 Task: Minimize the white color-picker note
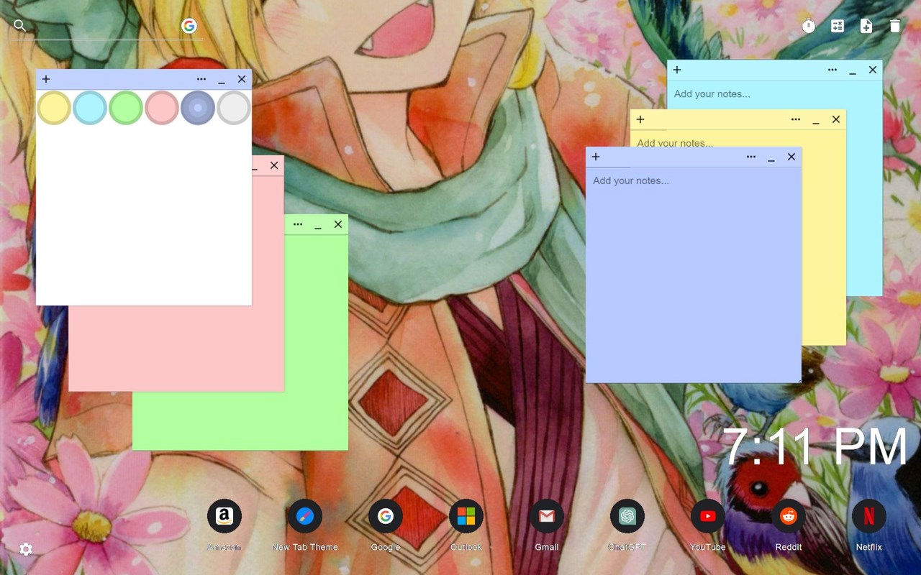pos(222,80)
